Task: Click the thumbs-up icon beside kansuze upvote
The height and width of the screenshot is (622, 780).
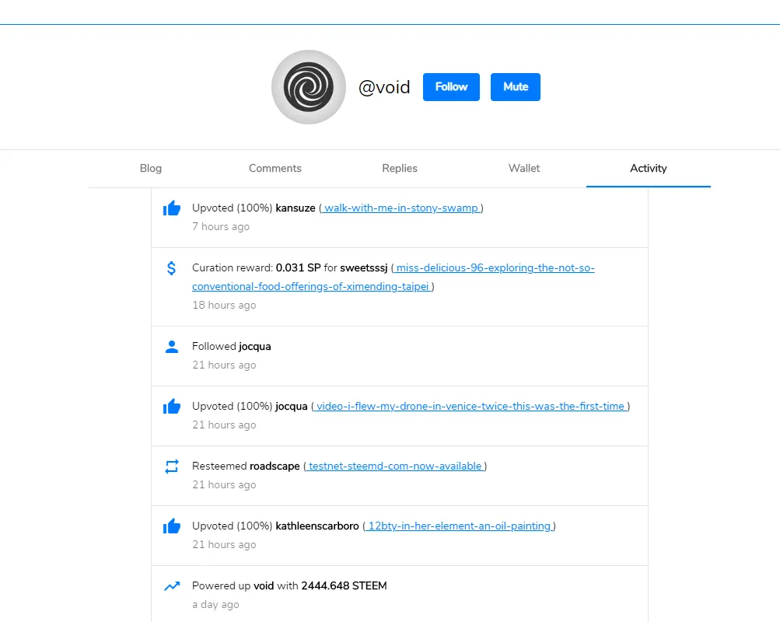Action: [x=172, y=208]
